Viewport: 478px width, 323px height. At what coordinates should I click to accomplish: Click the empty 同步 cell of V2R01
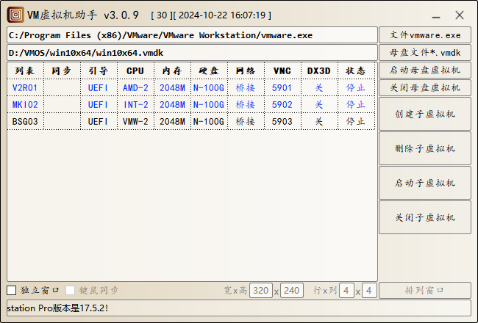pyautogui.click(x=63, y=88)
